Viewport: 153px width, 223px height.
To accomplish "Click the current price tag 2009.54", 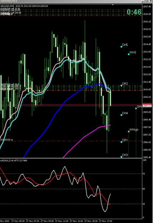I will coord(147,106).
